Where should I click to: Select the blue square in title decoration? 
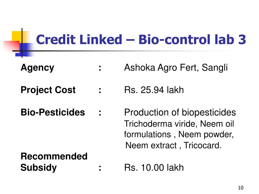tap(25, 50)
